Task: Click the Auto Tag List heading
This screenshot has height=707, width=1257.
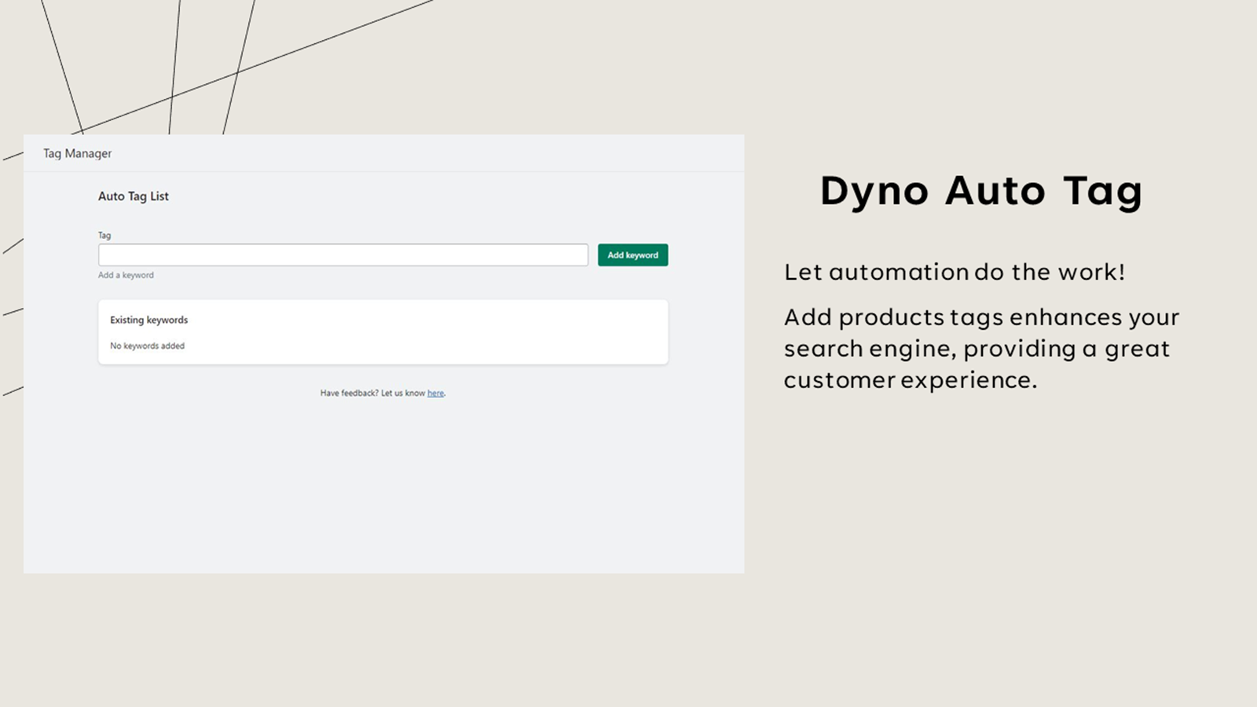Action: [133, 196]
